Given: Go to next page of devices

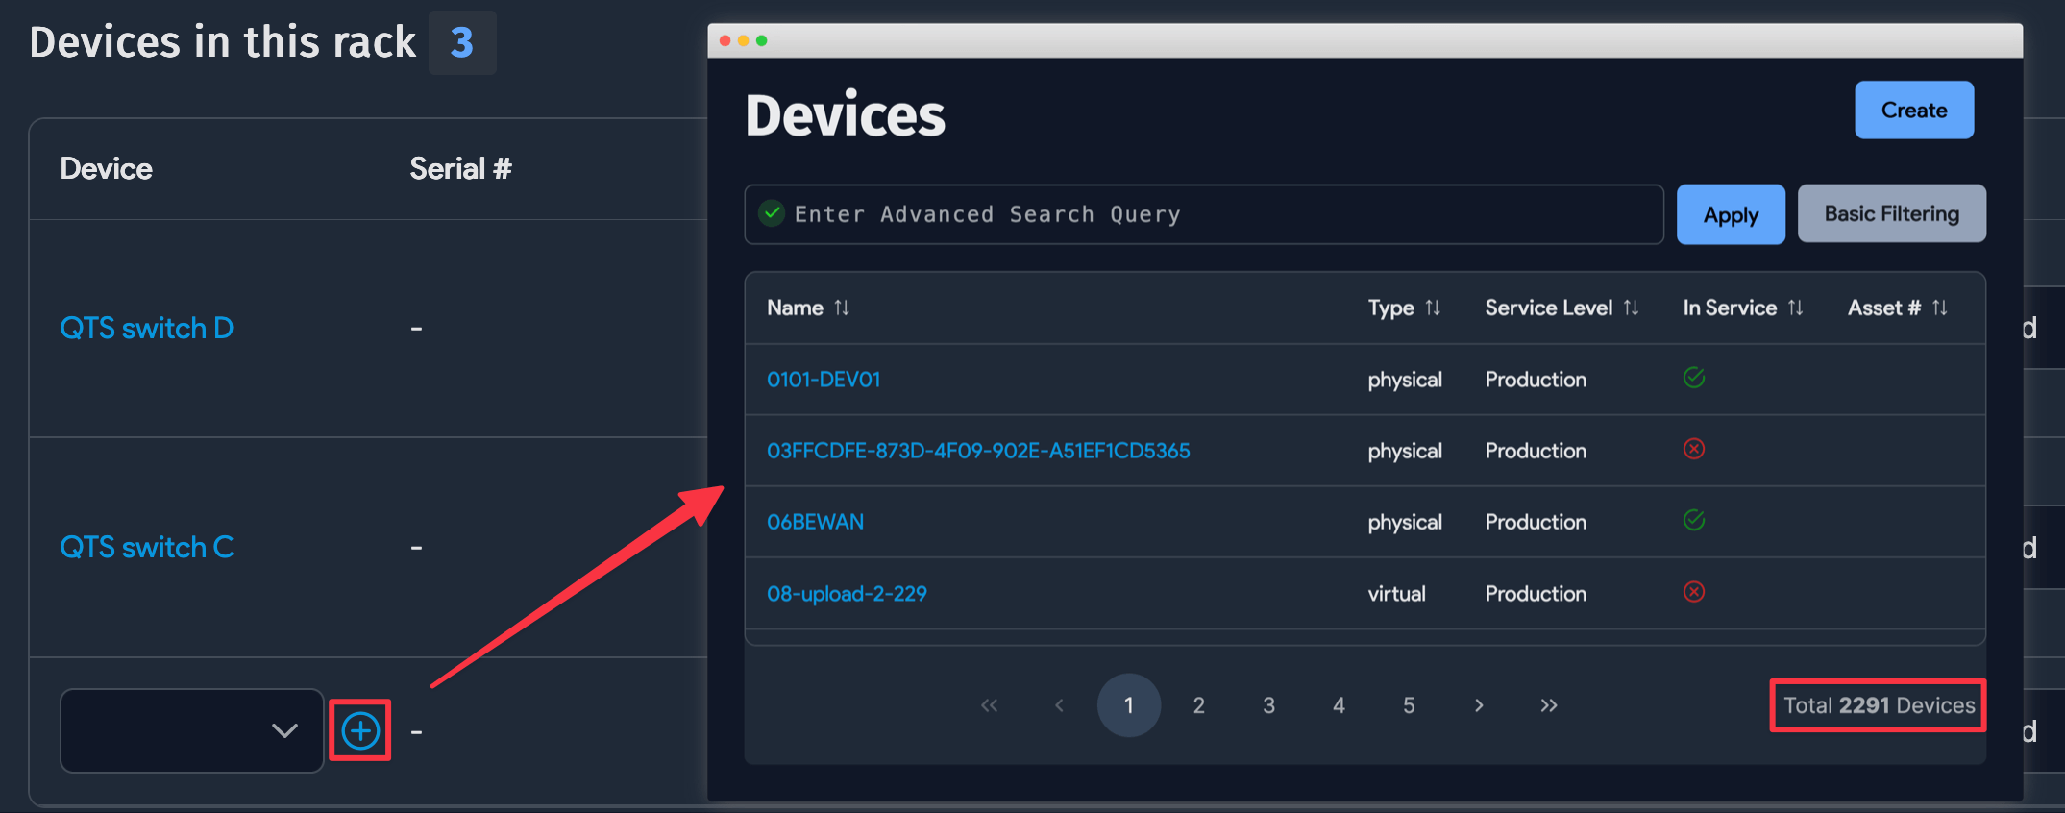Looking at the screenshot, I should pyautogui.click(x=1479, y=705).
